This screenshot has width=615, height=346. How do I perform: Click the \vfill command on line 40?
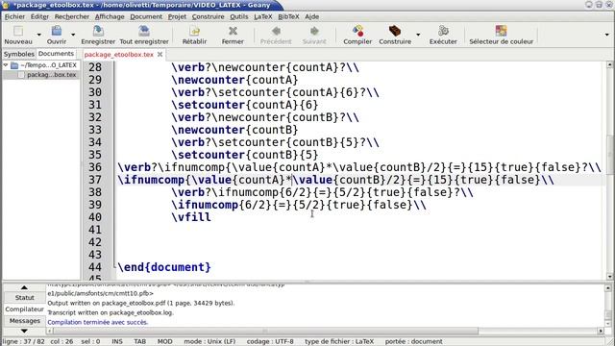[x=191, y=217]
